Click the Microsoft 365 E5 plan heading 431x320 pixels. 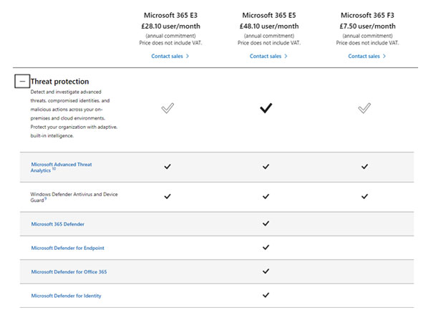pos(269,16)
